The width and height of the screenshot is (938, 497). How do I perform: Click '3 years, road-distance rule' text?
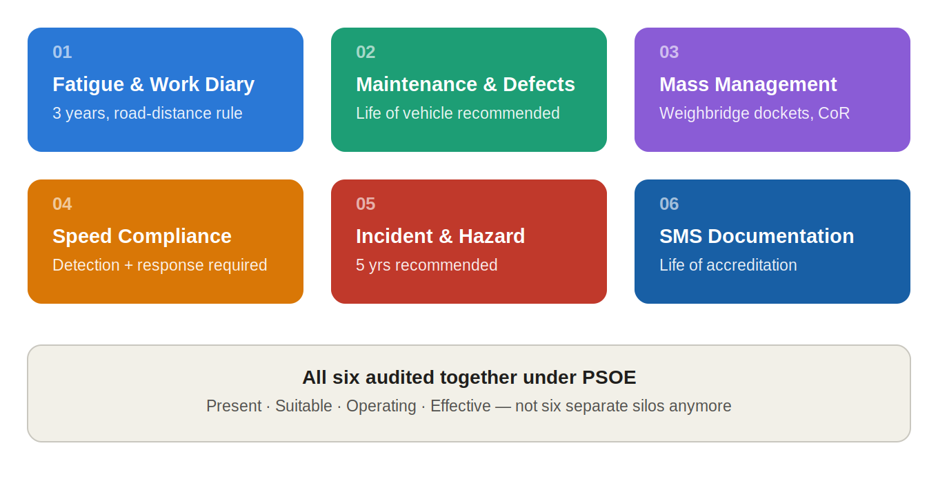point(148,113)
